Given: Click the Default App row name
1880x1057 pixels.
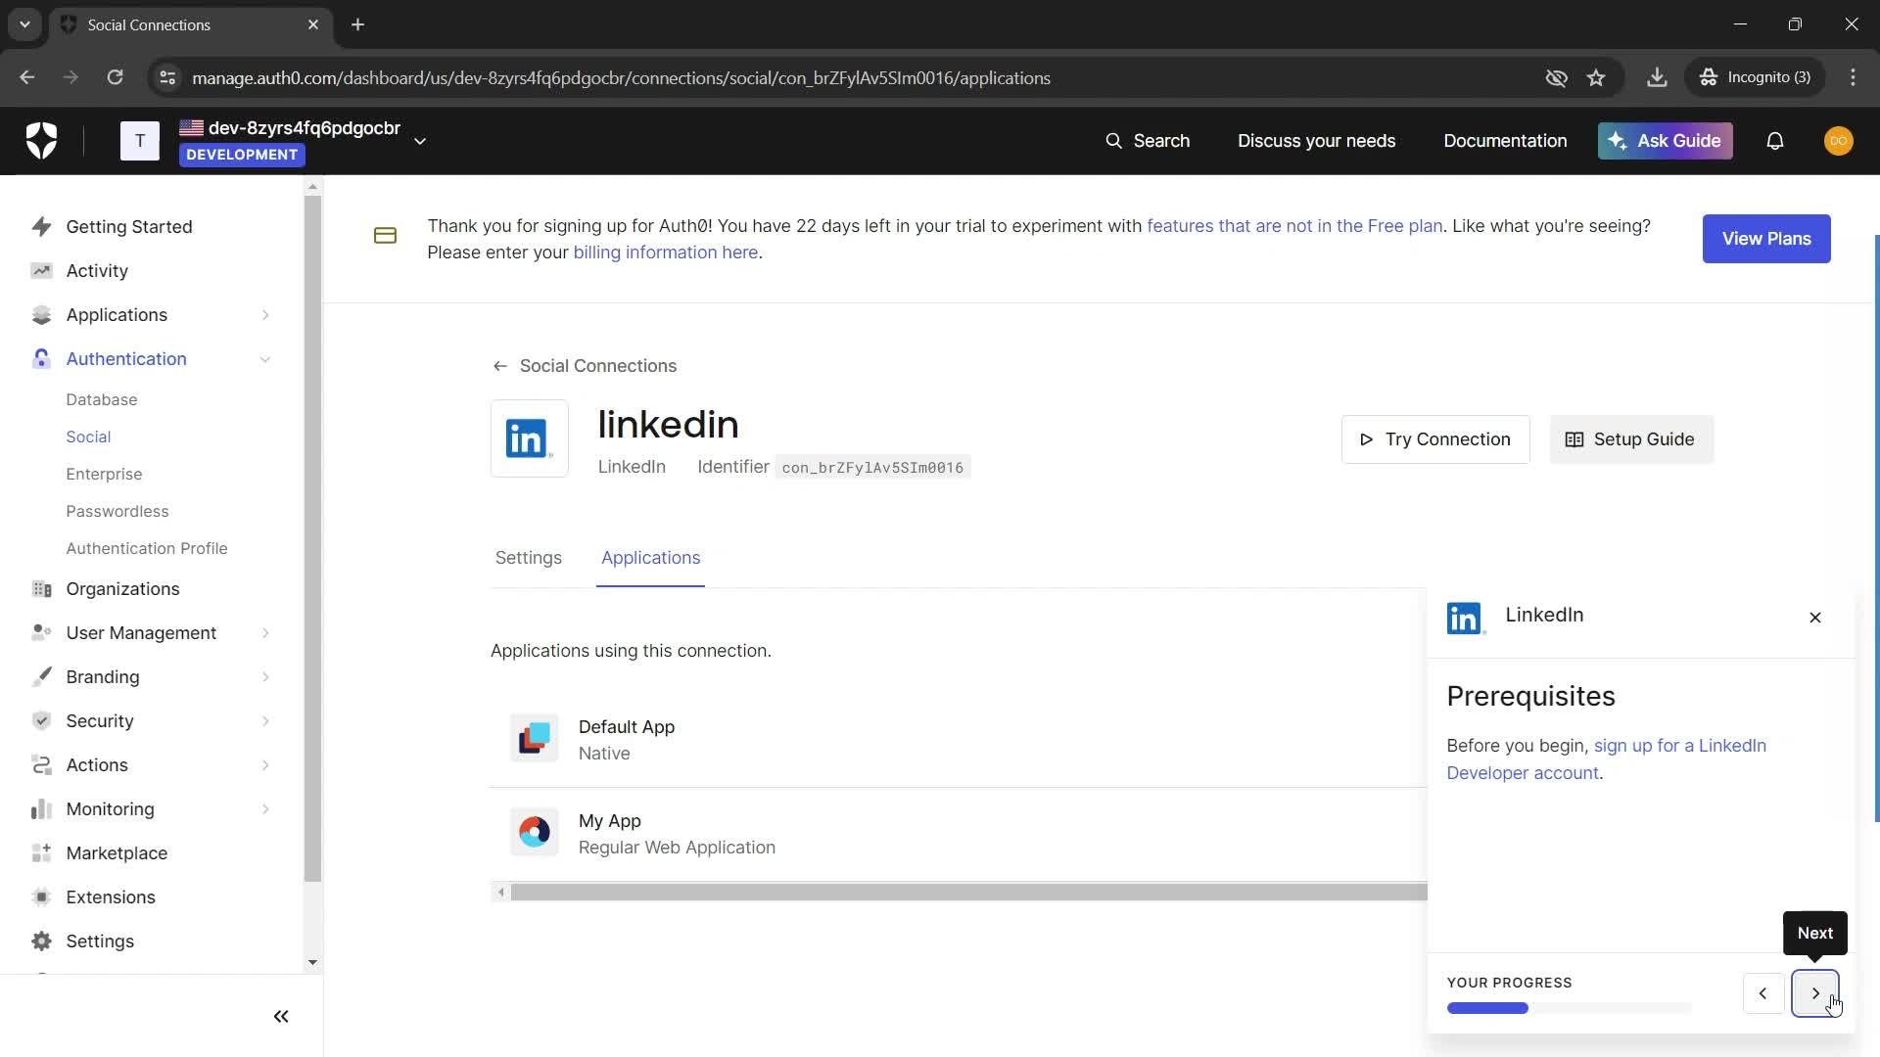Looking at the screenshot, I should tap(626, 727).
